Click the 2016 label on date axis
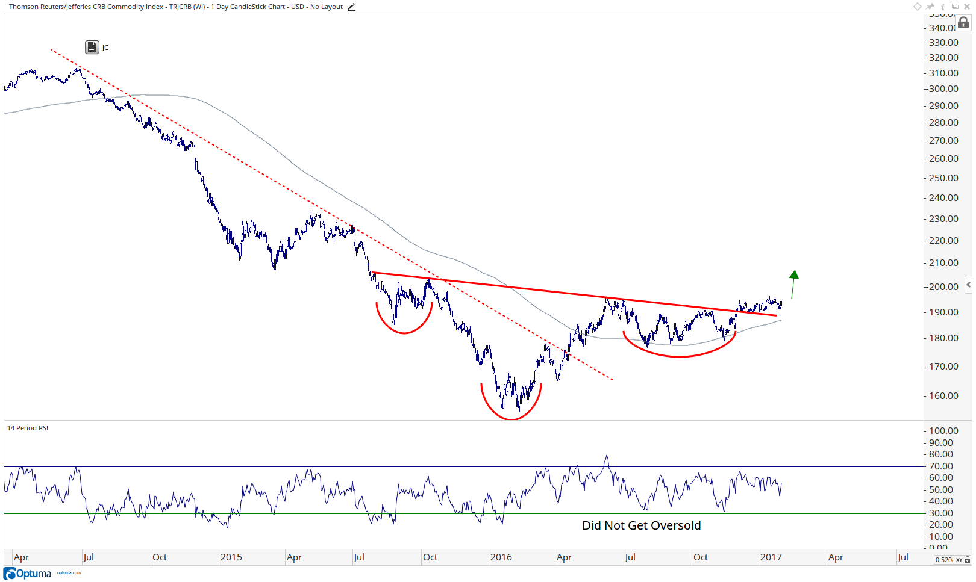976x582 pixels. tap(501, 557)
